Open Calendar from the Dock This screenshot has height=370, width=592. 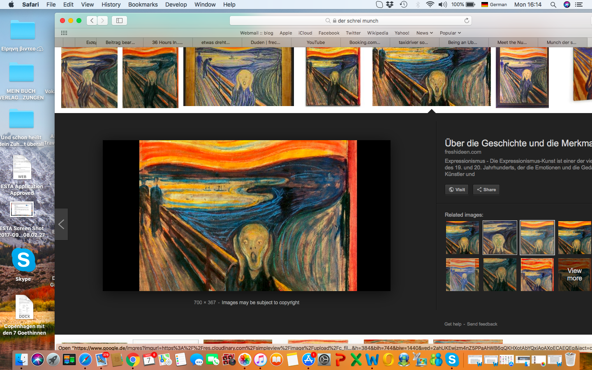coord(149,360)
